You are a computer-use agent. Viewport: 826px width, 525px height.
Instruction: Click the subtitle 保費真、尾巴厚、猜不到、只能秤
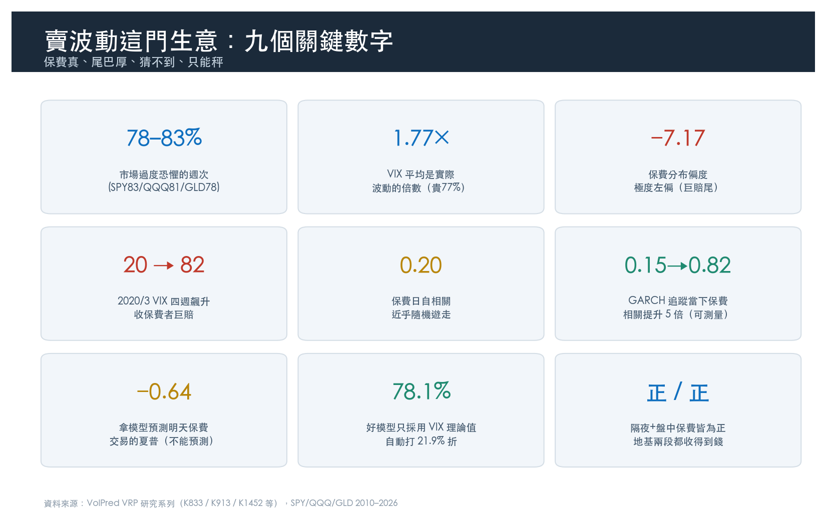tap(134, 62)
